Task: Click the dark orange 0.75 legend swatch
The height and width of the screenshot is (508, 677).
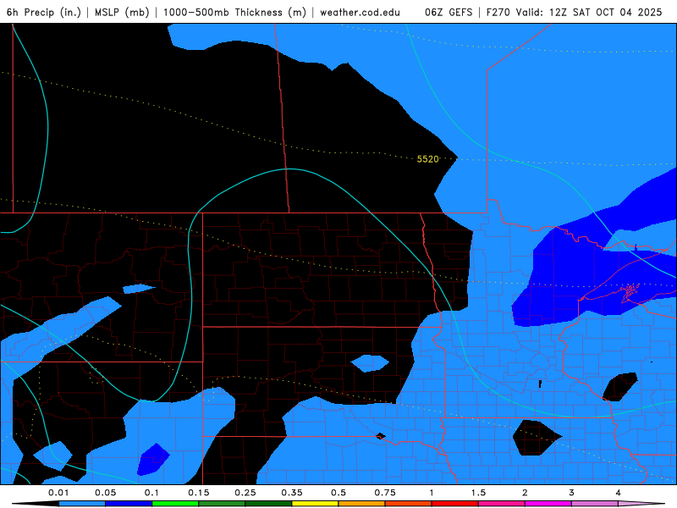Action: pos(409,504)
